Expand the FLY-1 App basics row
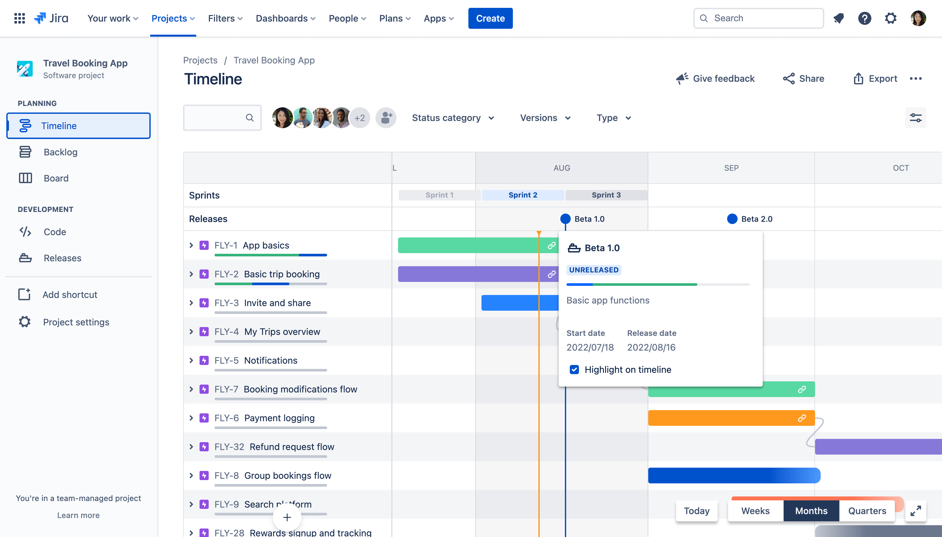This screenshot has width=942, height=537. pyautogui.click(x=191, y=245)
